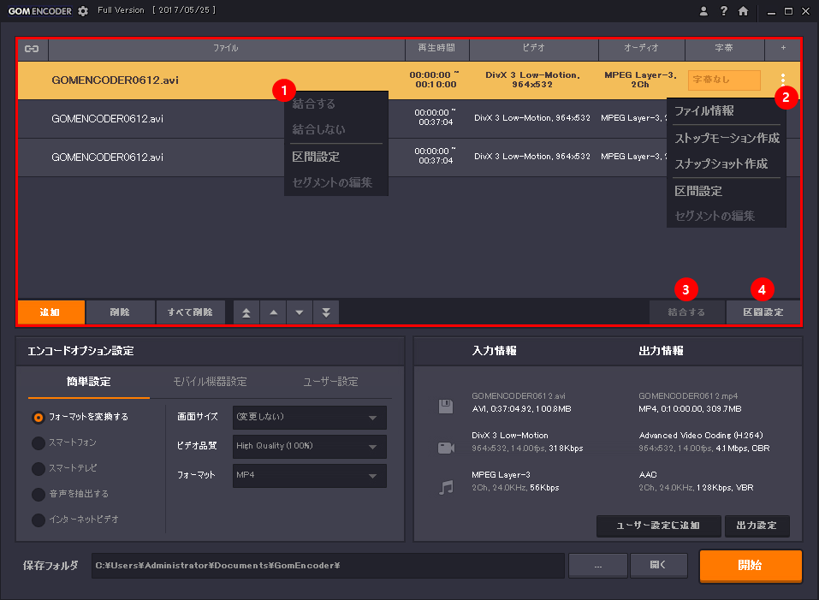The height and width of the screenshot is (600, 819).
Task: Select インターネットビデオ radio button
Action: pos(39,520)
